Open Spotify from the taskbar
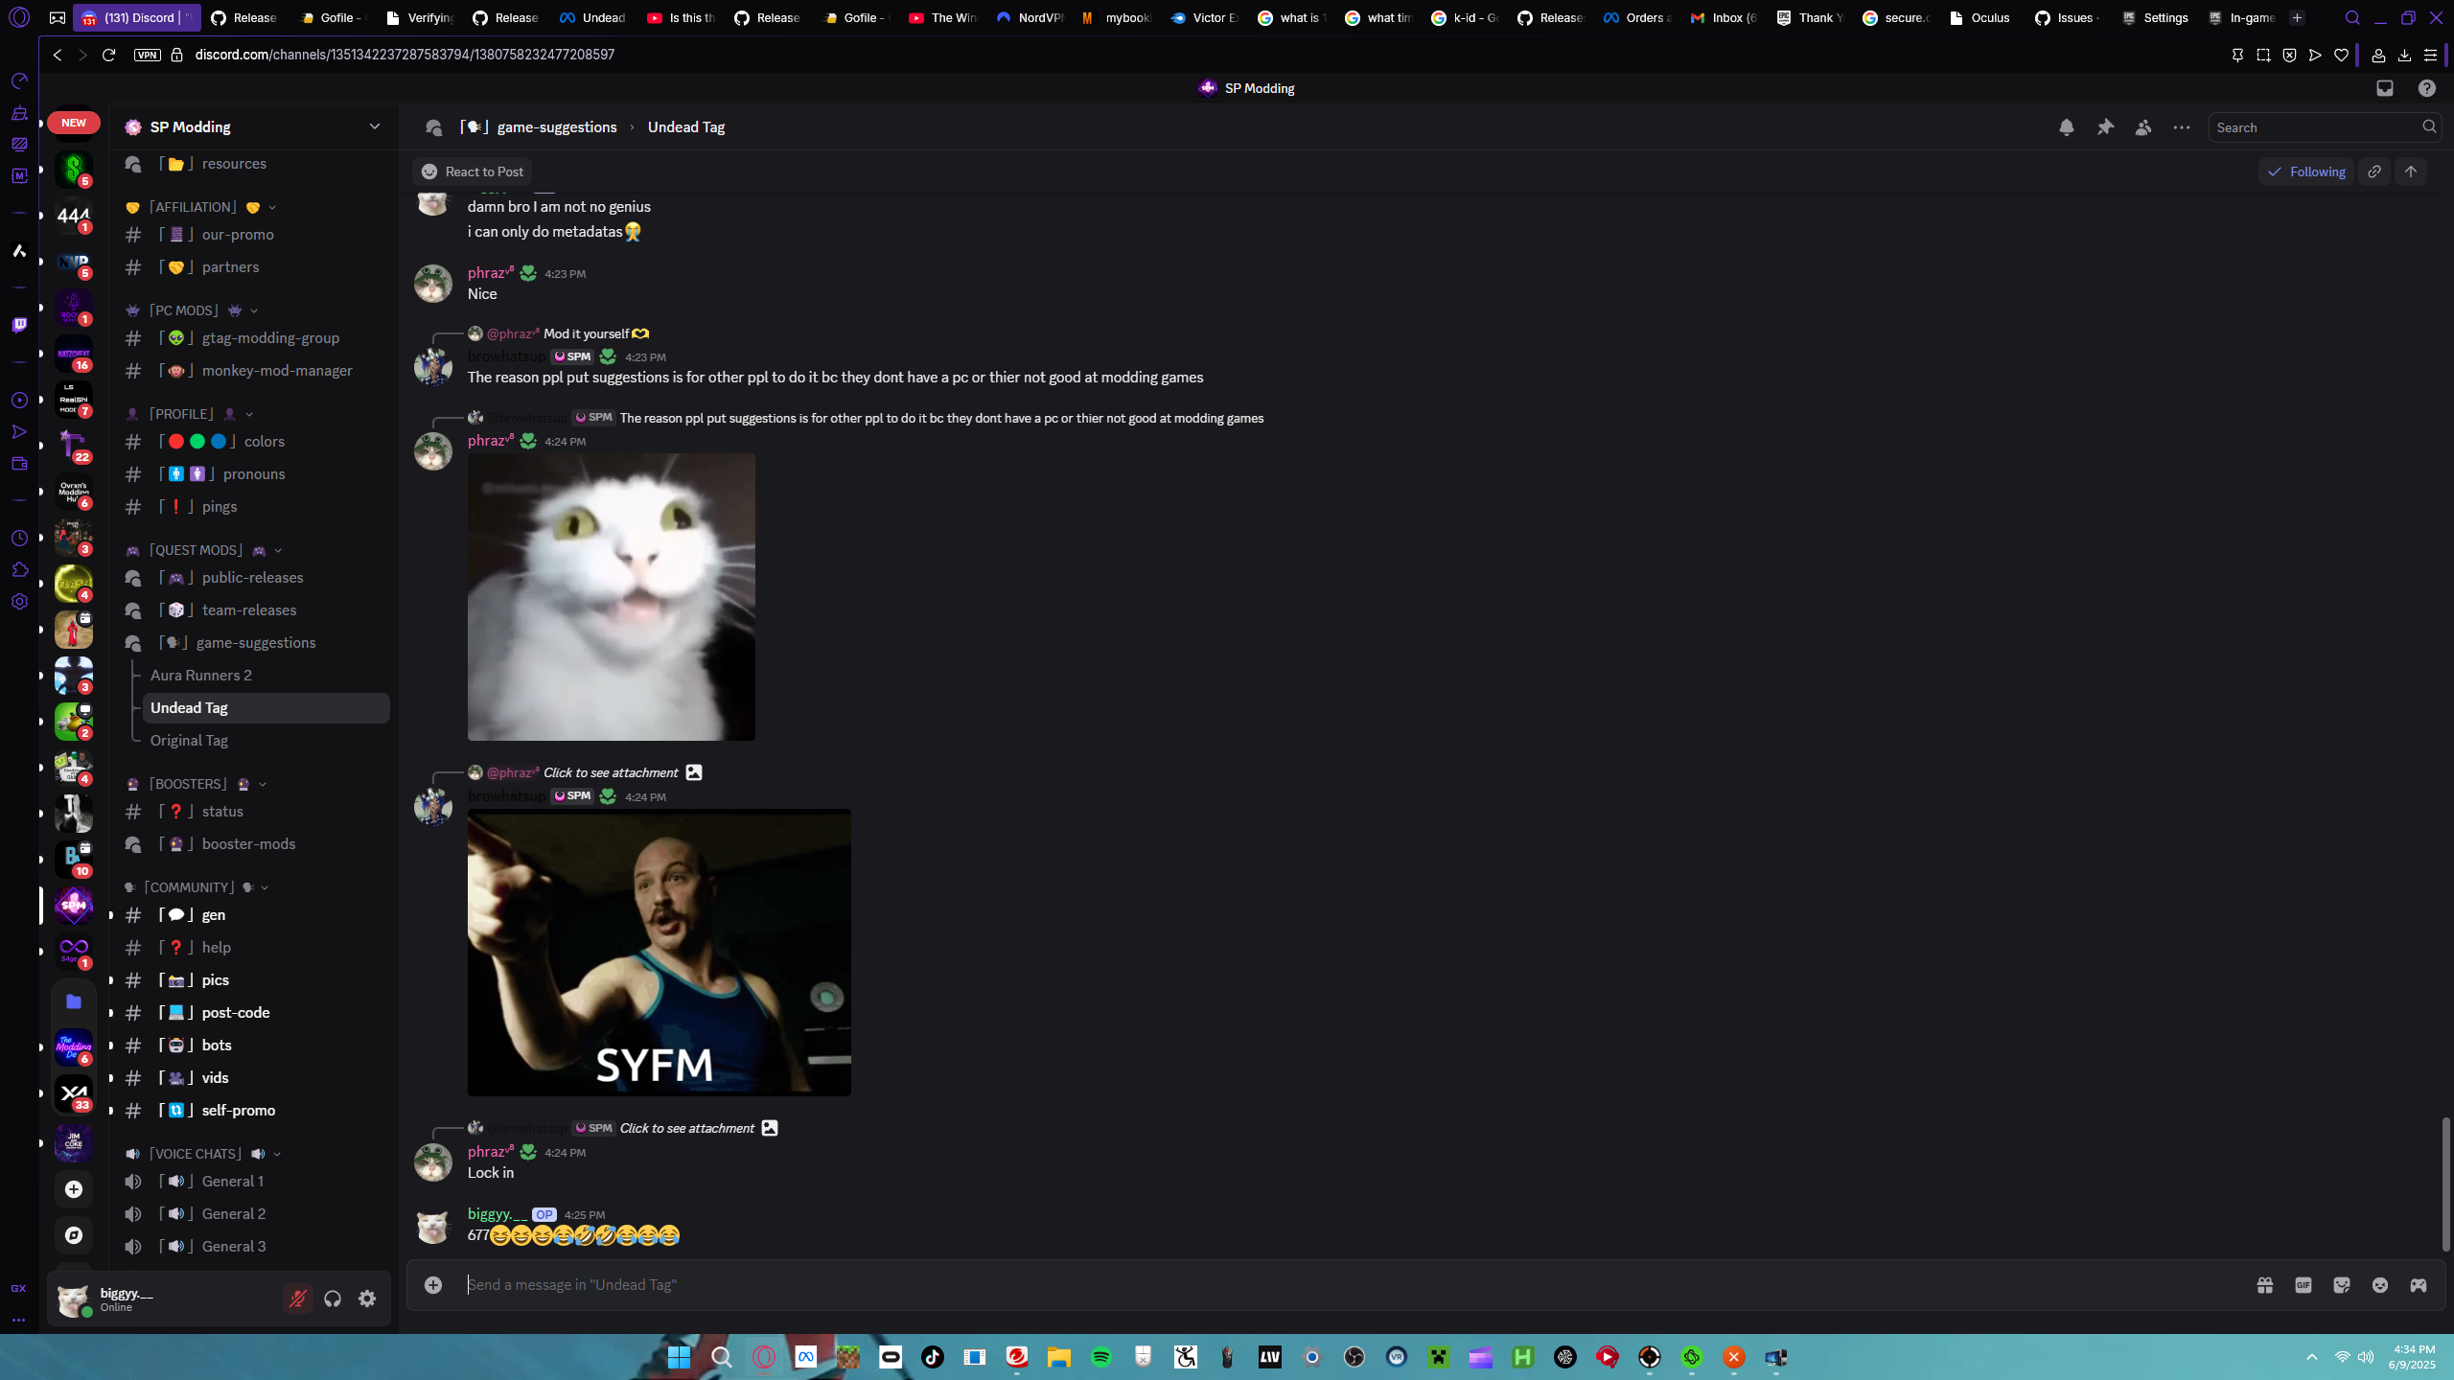The height and width of the screenshot is (1380, 2454). tap(1100, 1357)
